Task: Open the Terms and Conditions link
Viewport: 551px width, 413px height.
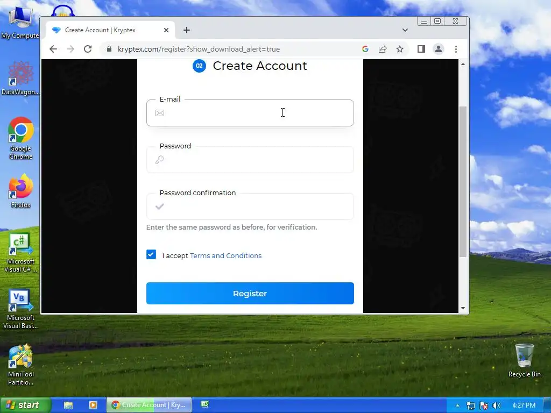Action: click(x=225, y=255)
